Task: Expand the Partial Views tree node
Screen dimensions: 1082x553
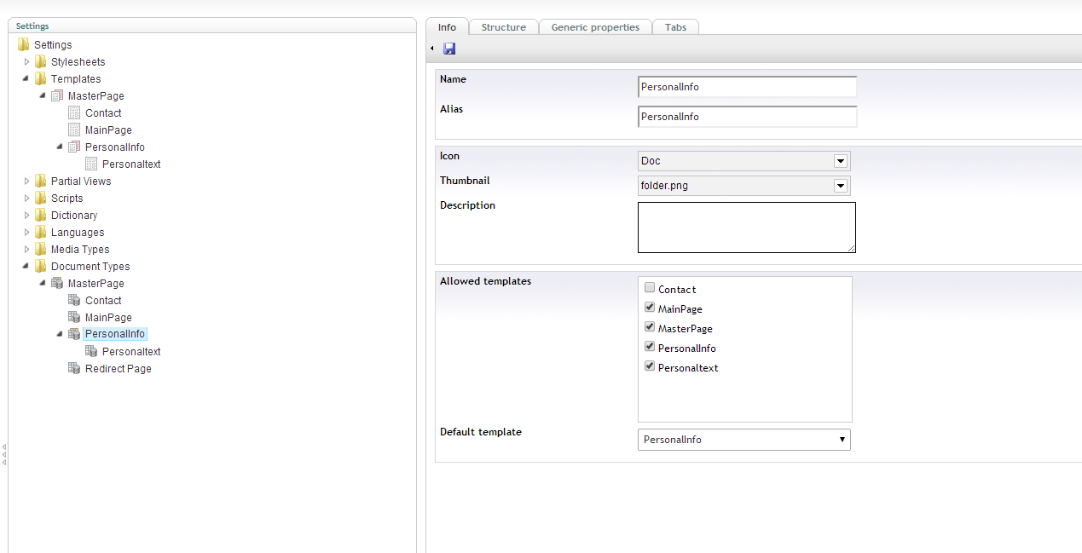Action: [27, 181]
